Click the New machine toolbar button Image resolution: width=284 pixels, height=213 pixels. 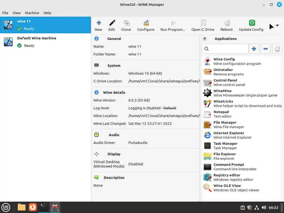coord(98,26)
